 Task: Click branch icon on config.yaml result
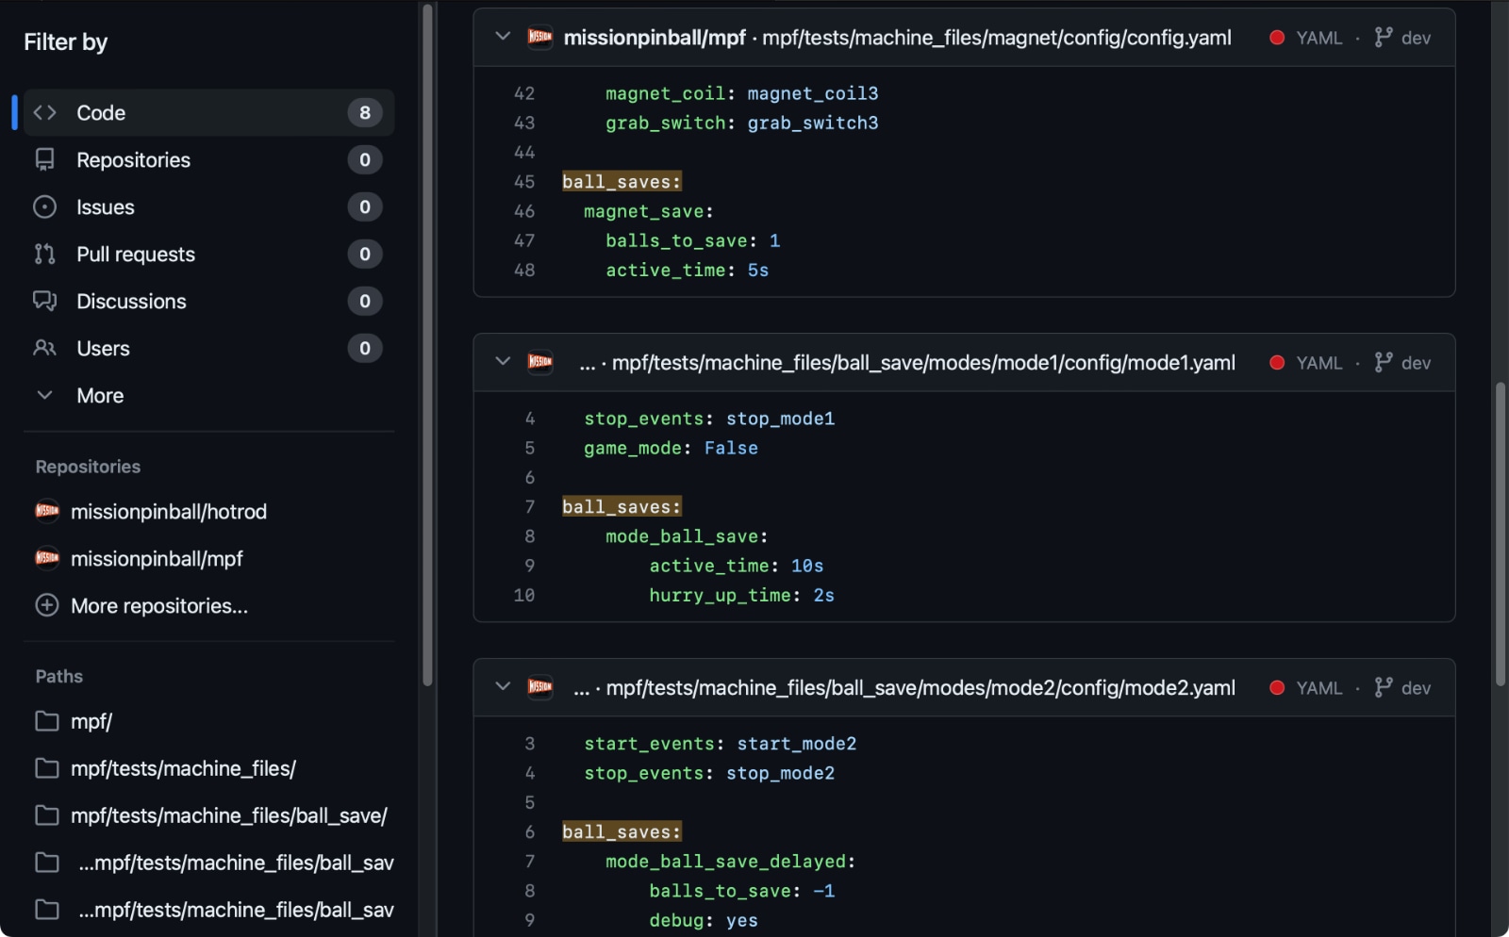pos(1383,38)
